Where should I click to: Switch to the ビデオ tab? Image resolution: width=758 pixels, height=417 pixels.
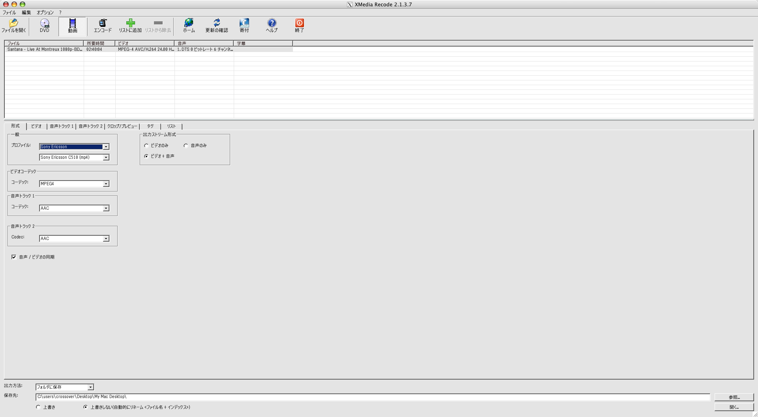(x=36, y=127)
